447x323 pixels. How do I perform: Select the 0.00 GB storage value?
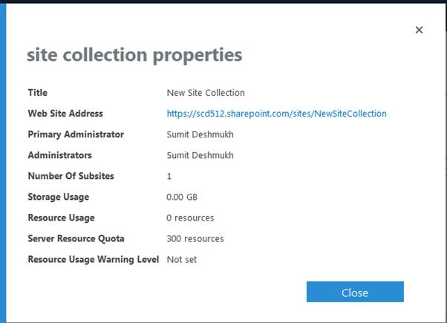183,197
